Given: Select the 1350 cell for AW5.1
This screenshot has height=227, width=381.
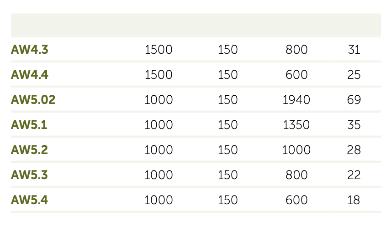Looking at the screenshot, I should [296, 125].
